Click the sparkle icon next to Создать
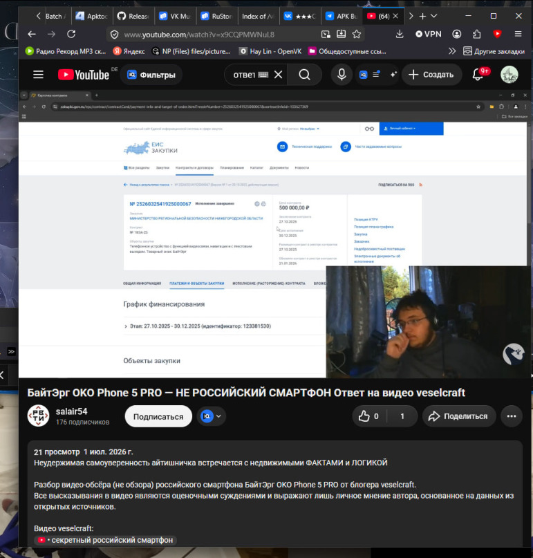The width and height of the screenshot is (533, 558). [x=393, y=75]
